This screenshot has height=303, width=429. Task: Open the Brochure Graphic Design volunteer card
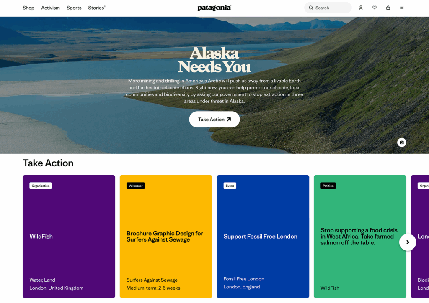(166, 237)
